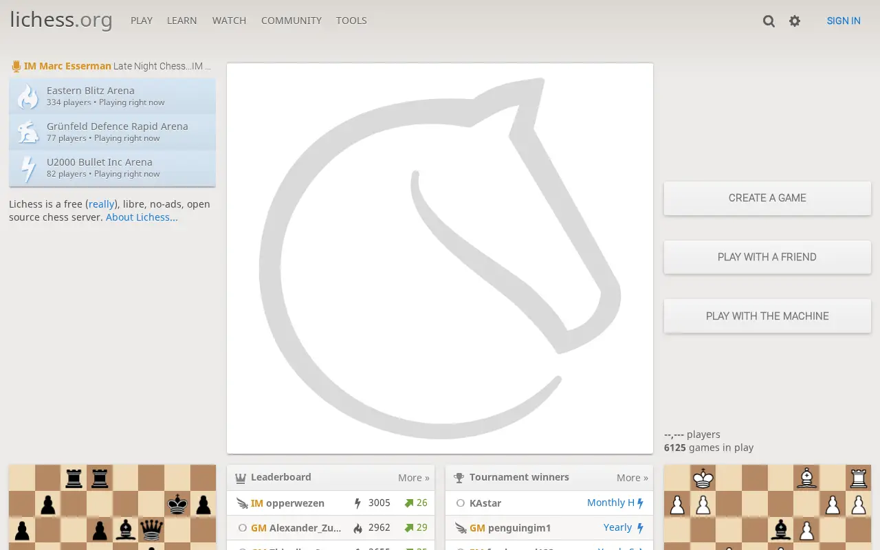Click the lightning icon after Yearly
The image size is (880, 550).
pyautogui.click(x=640, y=528)
